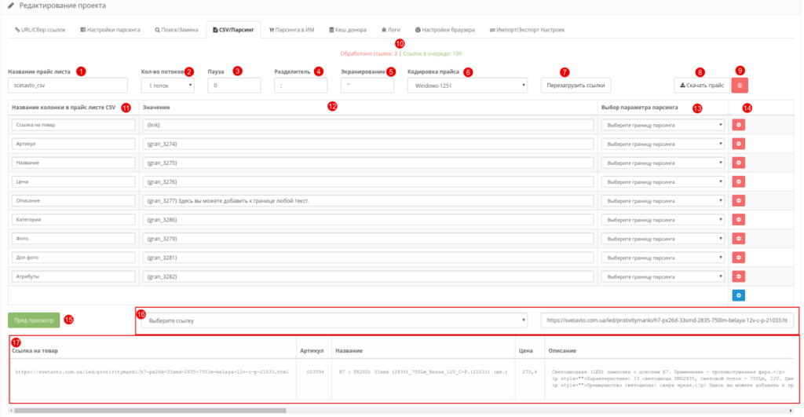This screenshot has width=804, height=417.
Task: Delete the Фото row
Action: [x=738, y=239]
